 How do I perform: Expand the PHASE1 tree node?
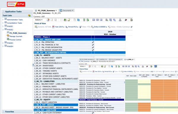(3, 26)
